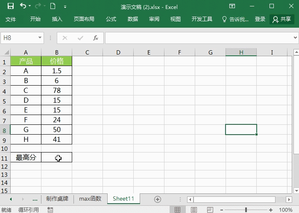Image resolution: width=299 pixels, height=213 pixels.
Task: Click the macro recording icon in status bar
Action: click(51, 210)
